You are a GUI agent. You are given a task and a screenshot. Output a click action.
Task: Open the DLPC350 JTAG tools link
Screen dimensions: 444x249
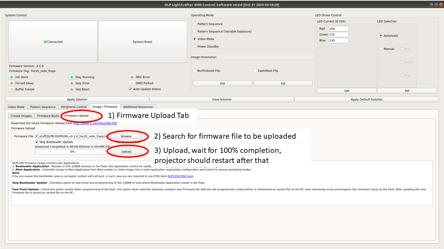[x=180, y=176]
